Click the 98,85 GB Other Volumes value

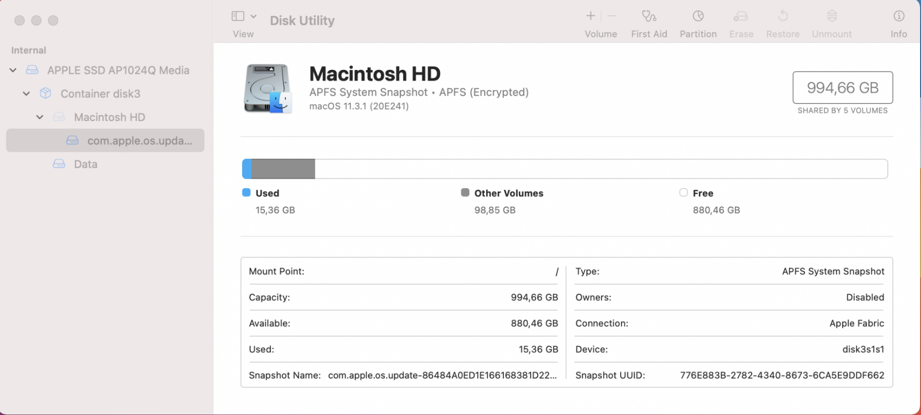pyautogui.click(x=495, y=210)
